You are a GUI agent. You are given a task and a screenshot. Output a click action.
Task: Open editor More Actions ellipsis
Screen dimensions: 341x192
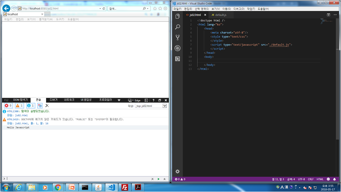click(x=335, y=15)
